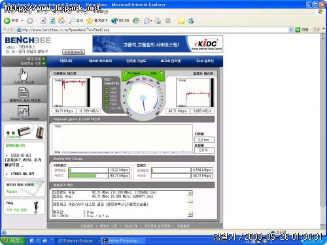Screen dimensions: 327x245
Task: Open the SLA 솔루션 navigation tab
Action: (x=205, y=61)
